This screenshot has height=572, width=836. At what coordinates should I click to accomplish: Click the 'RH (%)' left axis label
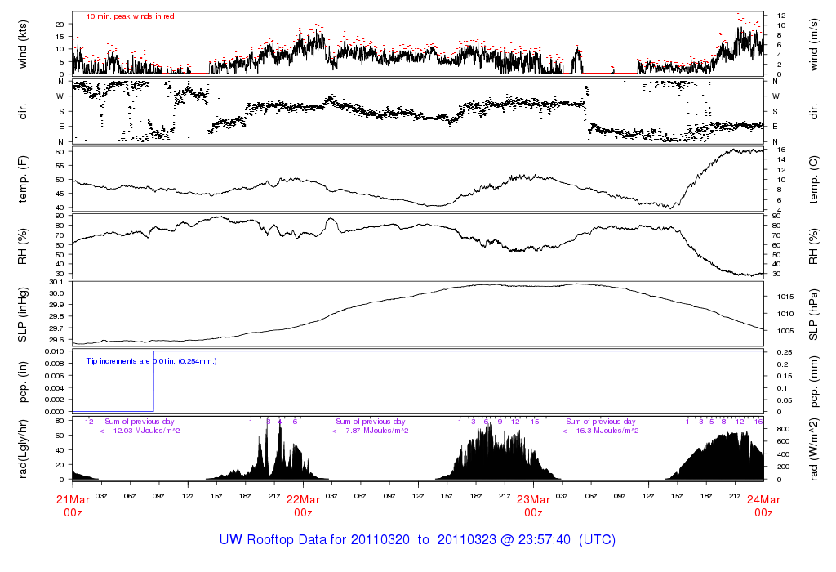23,247
